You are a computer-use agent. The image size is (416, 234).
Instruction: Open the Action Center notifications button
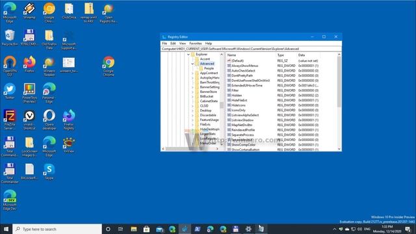point(408,229)
